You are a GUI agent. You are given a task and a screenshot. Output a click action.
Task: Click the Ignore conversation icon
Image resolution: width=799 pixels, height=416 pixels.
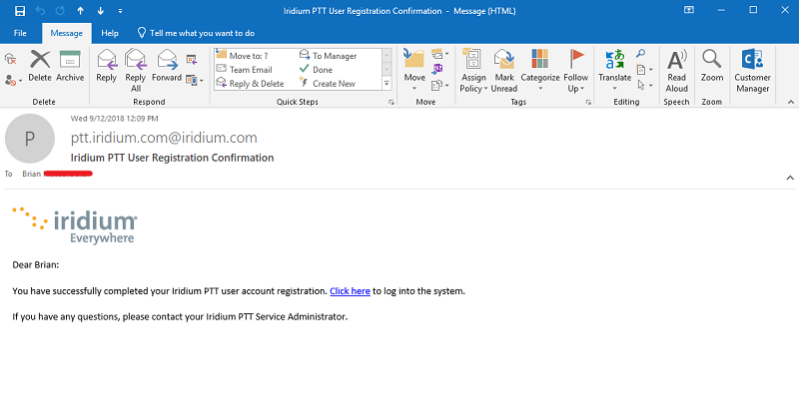pos(10,59)
